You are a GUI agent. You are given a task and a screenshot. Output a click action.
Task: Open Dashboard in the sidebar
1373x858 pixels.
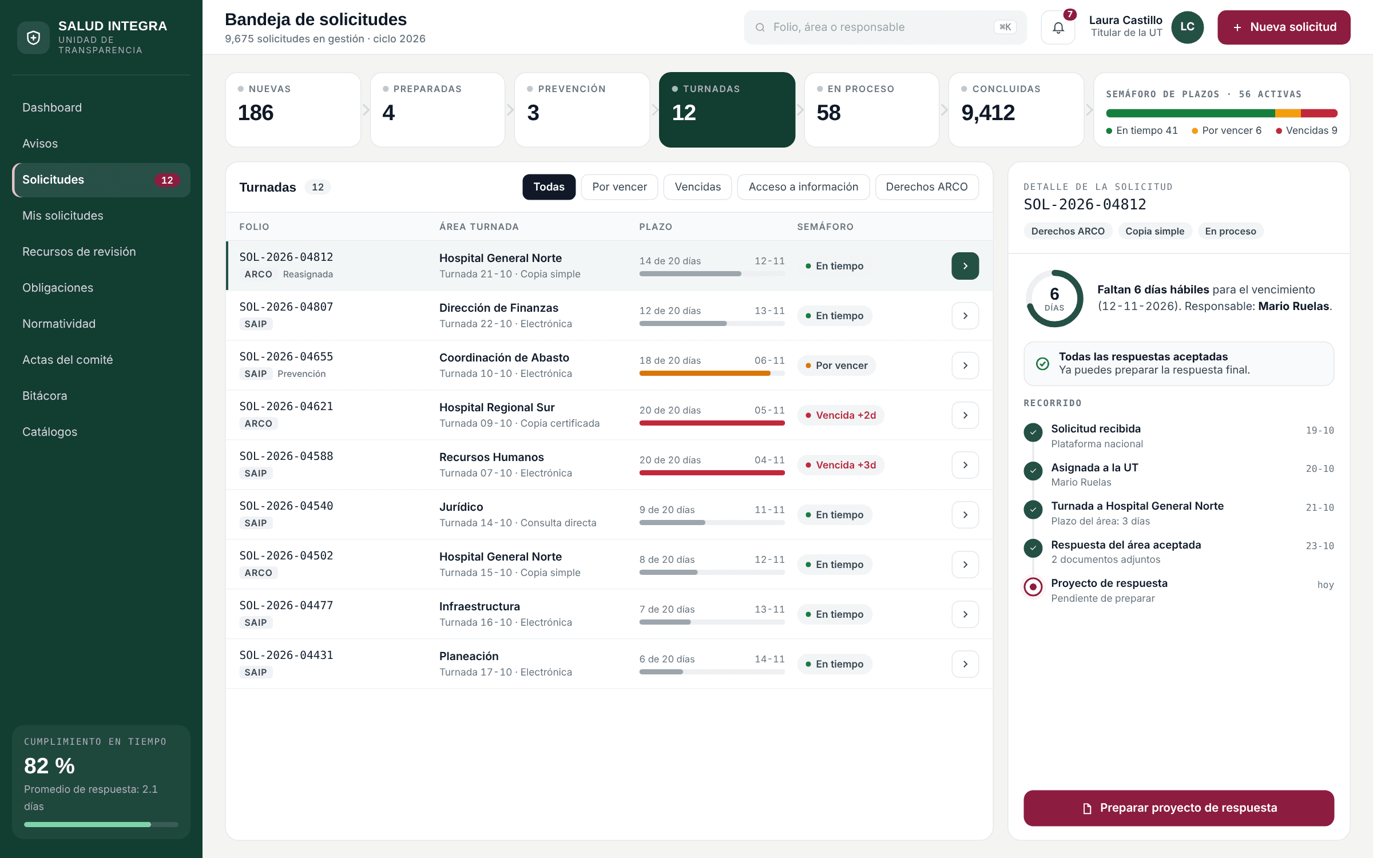coord(101,108)
